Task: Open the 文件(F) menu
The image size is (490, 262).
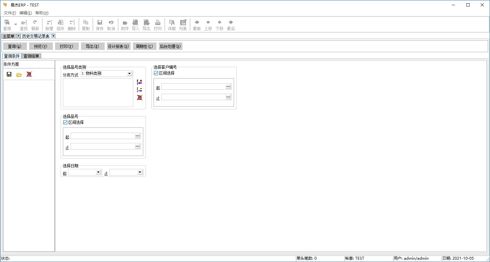Action: click(10, 13)
